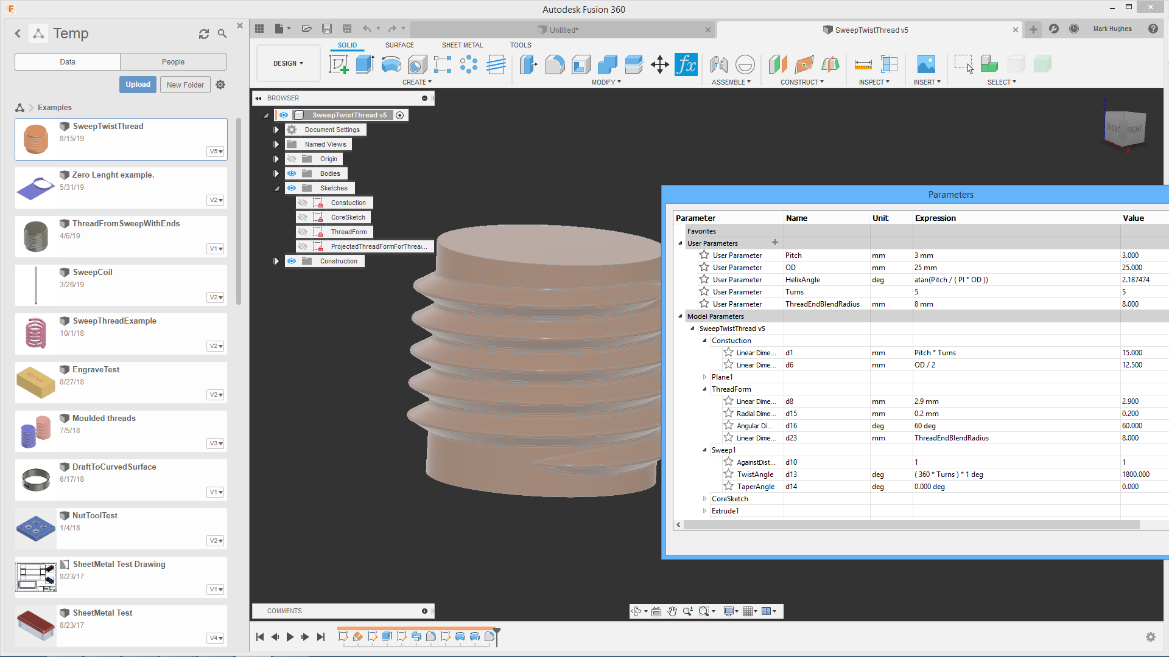The width and height of the screenshot is (1169, 657).
Task: Open the Data Panel grid icon
Action: (259, 29)
